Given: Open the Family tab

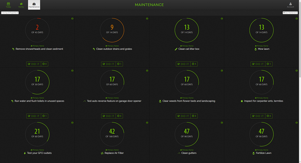Looking at the screenshot, I should [21, 5].
